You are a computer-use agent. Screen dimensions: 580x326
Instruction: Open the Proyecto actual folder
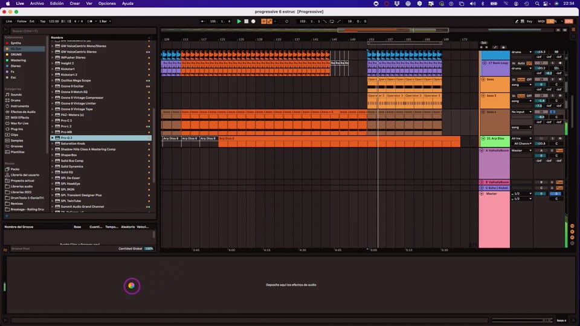22,181
